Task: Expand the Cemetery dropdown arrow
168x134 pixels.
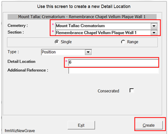Action: (154, 26)
